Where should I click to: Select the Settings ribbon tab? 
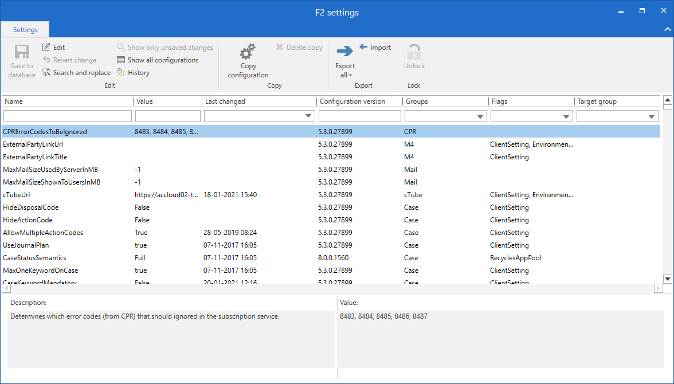[25, 30]
